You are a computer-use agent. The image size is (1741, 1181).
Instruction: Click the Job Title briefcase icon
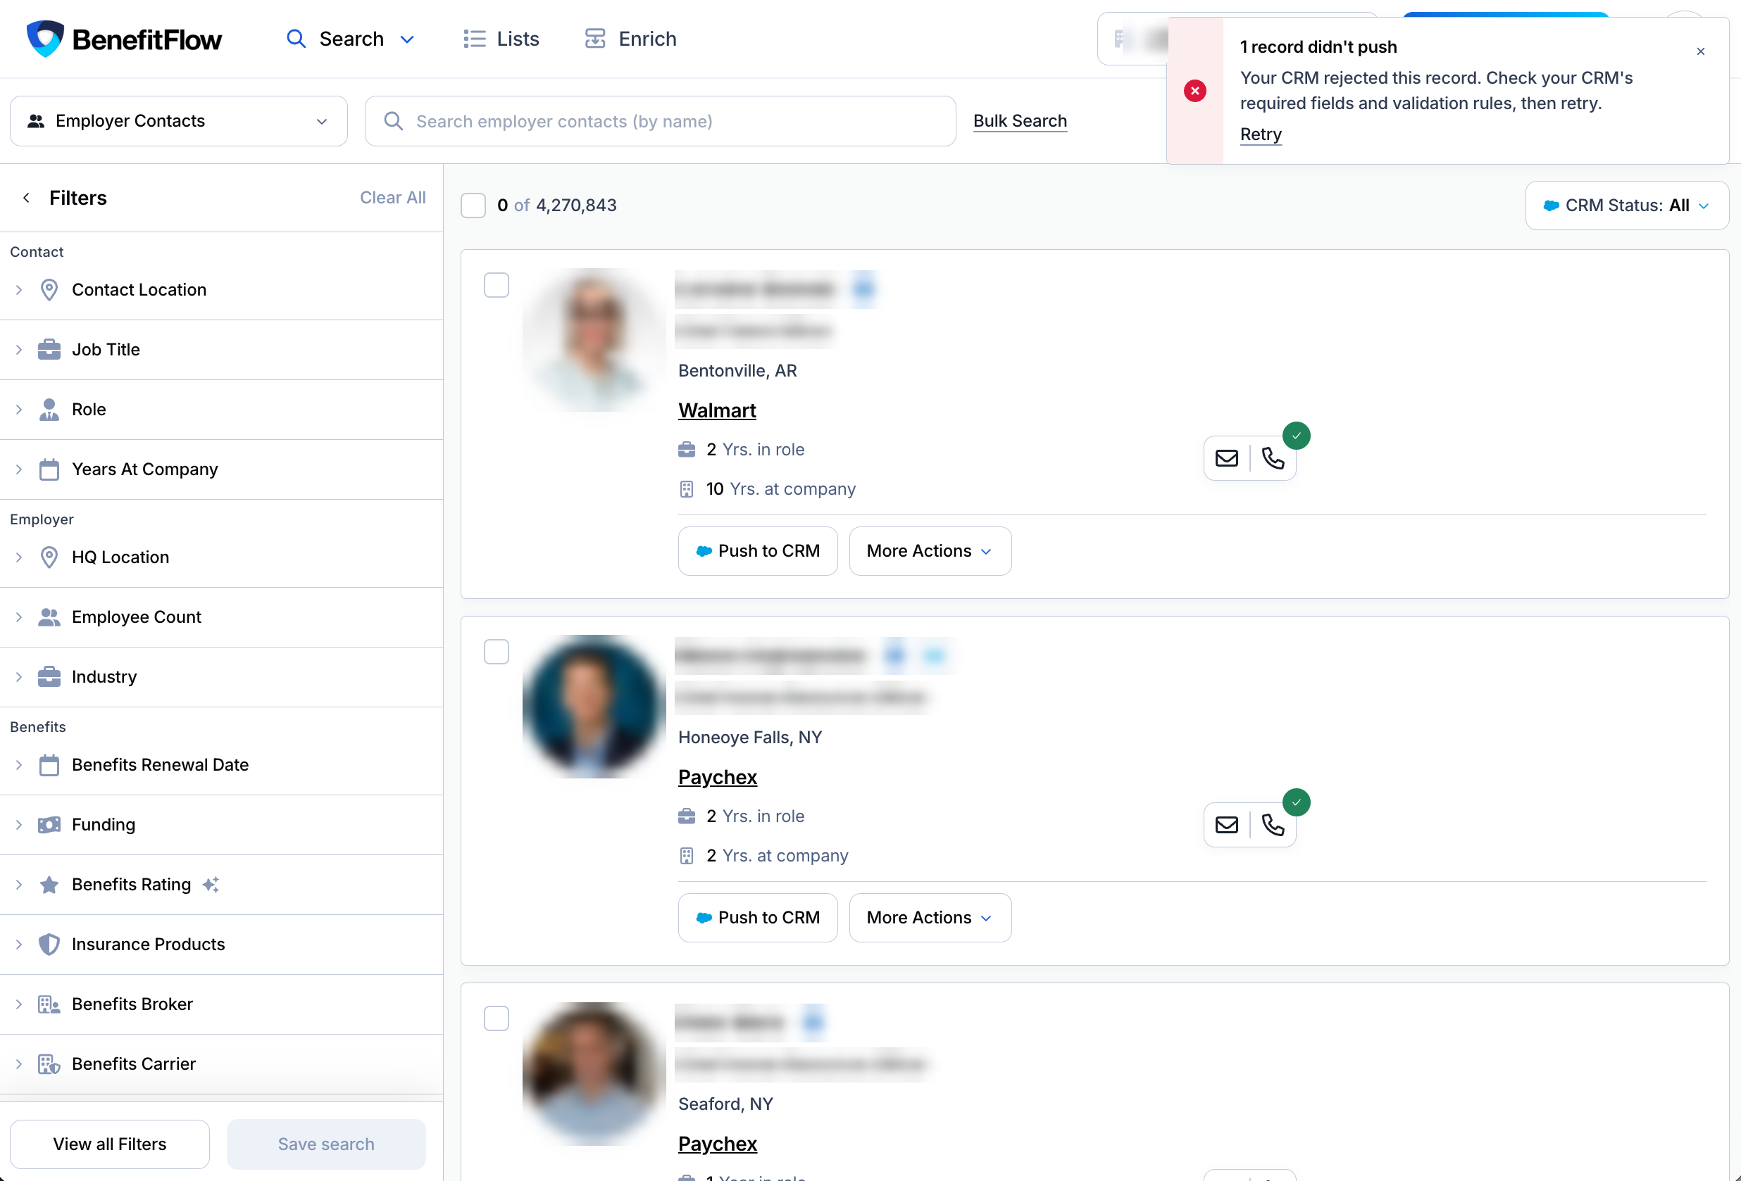click(49, 350)
